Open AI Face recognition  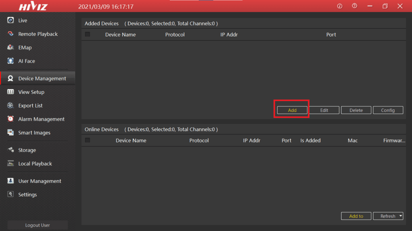[26, 61]
